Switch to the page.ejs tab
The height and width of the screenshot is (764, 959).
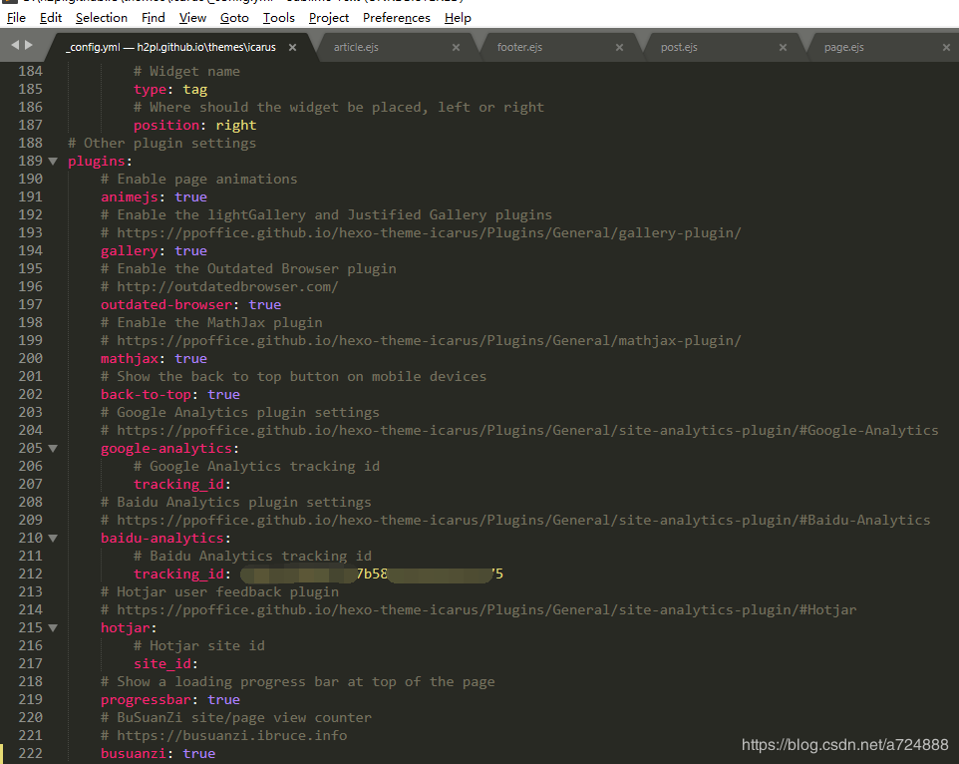point(844,47)
